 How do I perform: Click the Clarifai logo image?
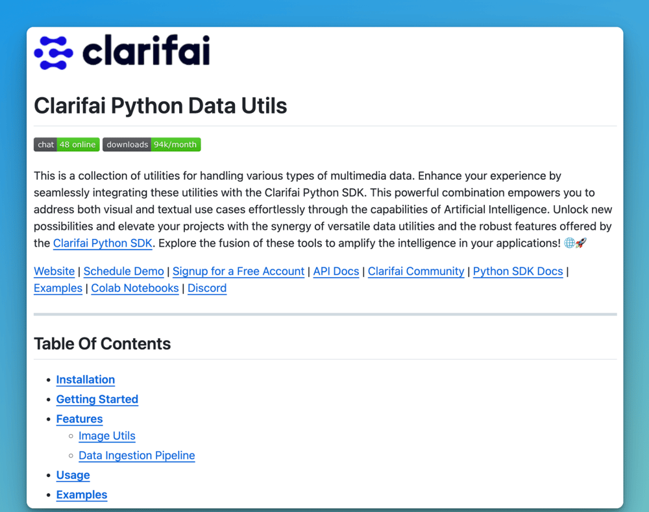122,52
